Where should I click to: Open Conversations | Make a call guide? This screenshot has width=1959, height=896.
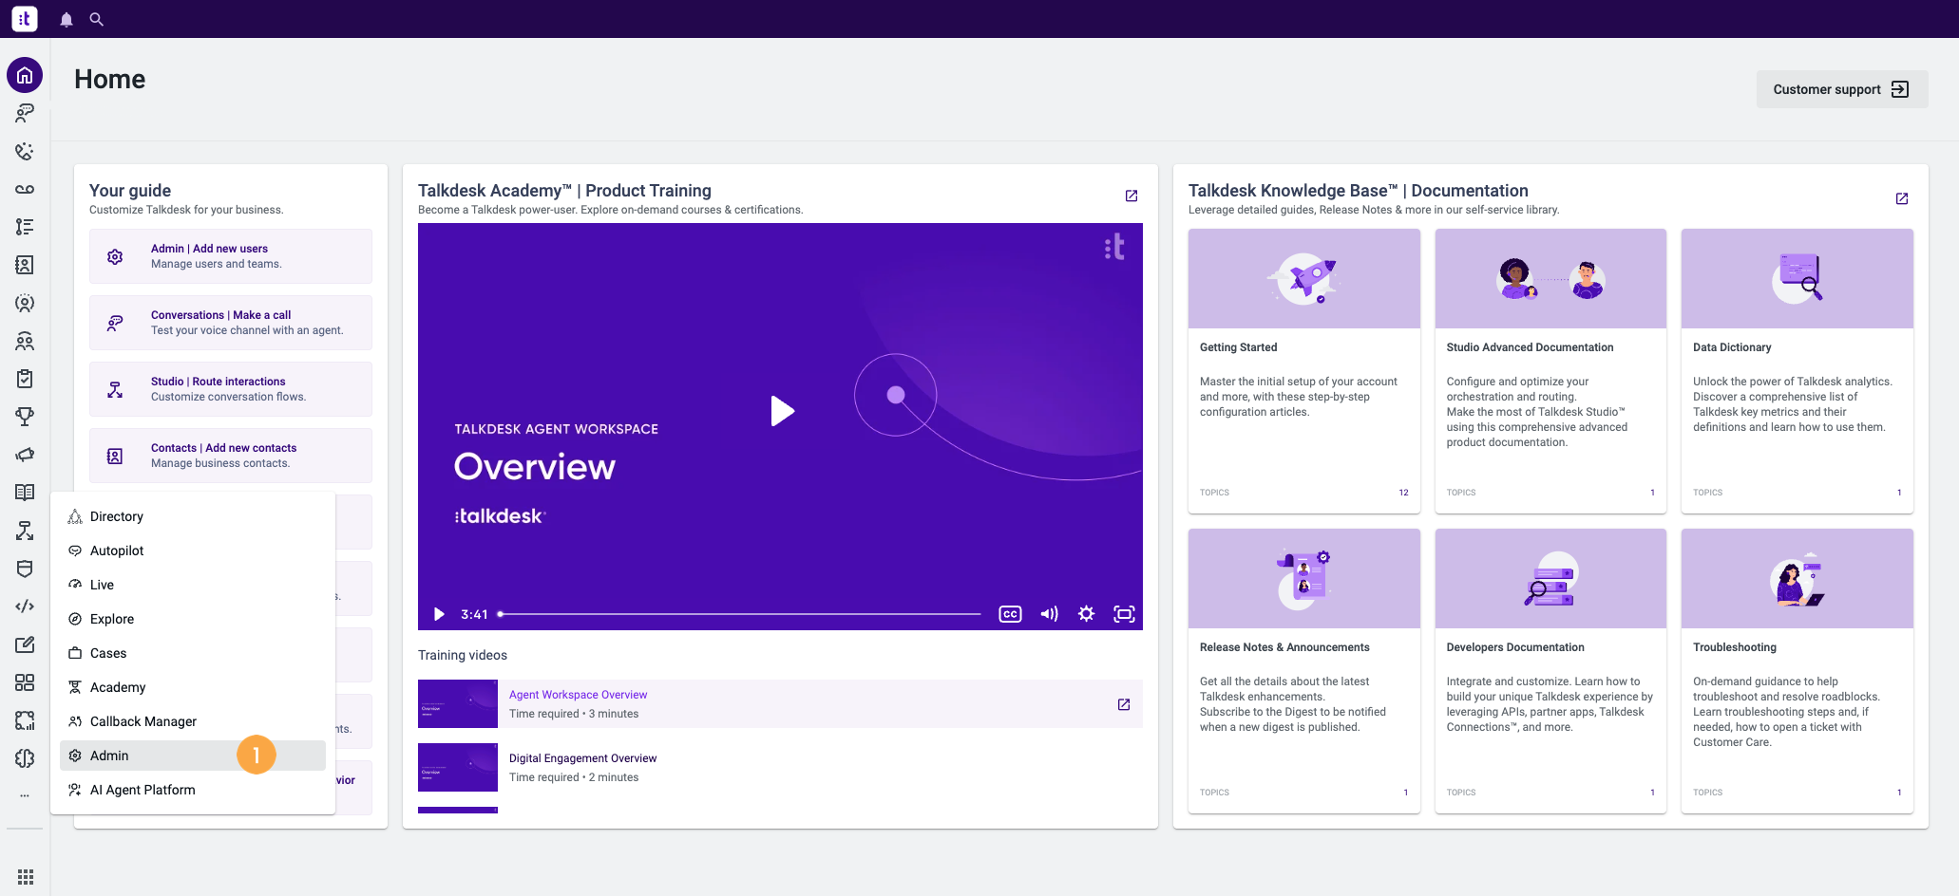pos(231,323)
